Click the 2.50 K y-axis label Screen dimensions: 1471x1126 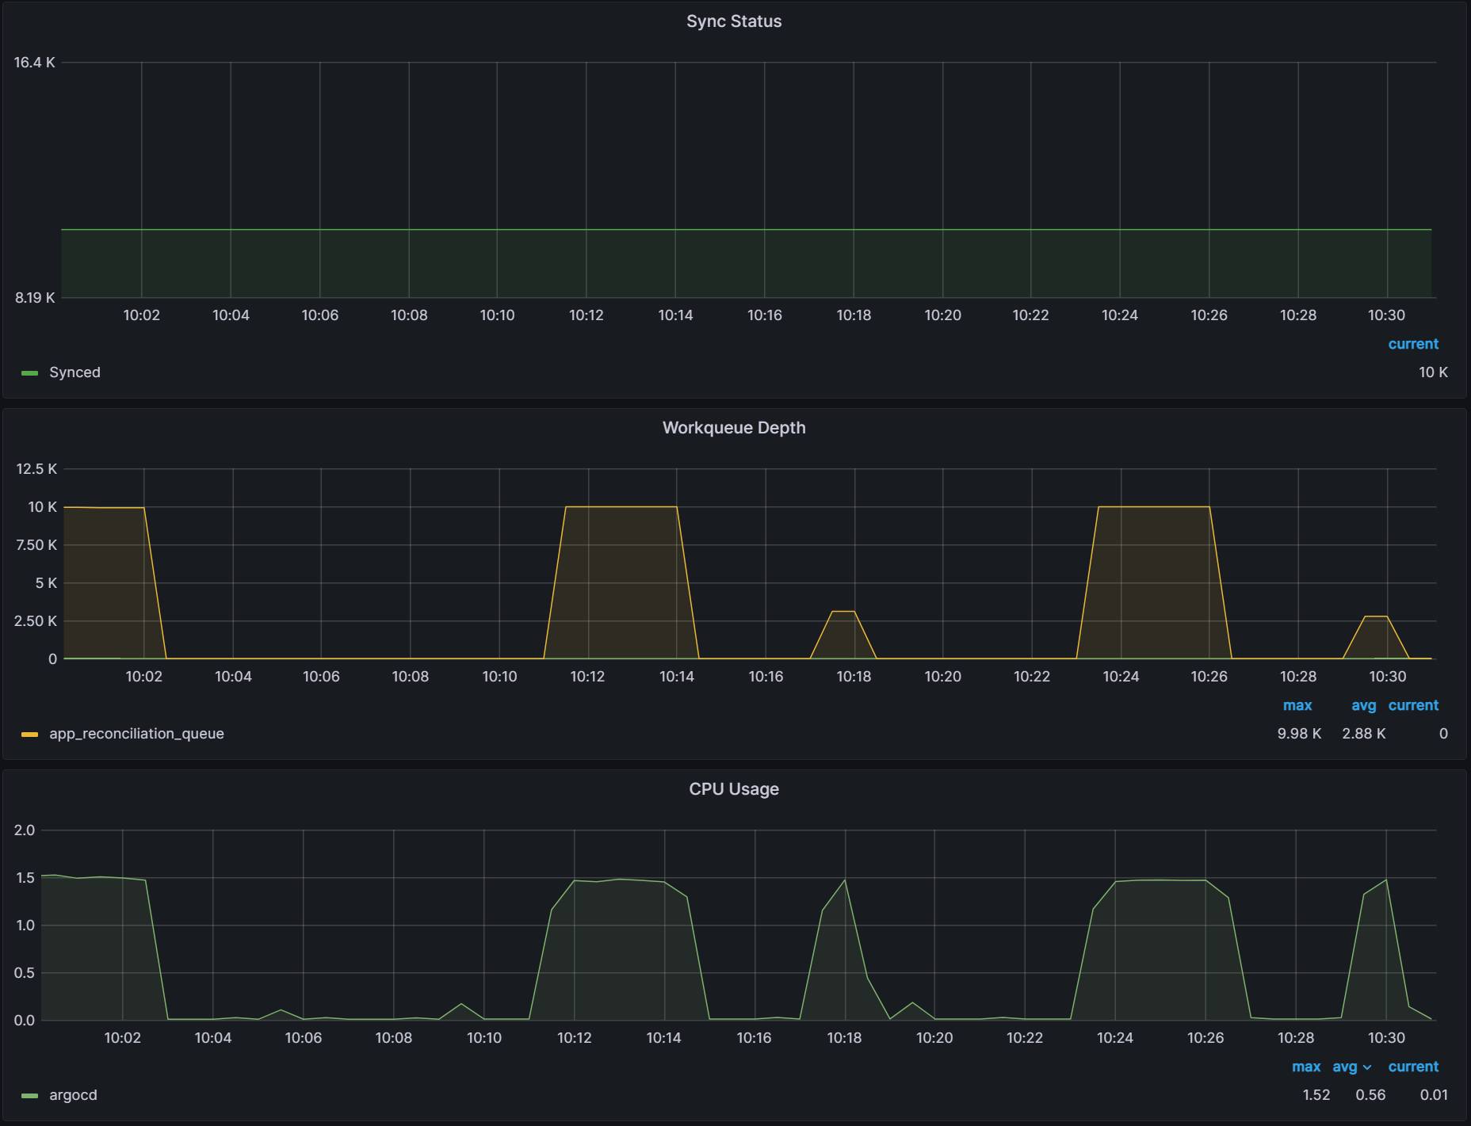click(36, 621)
